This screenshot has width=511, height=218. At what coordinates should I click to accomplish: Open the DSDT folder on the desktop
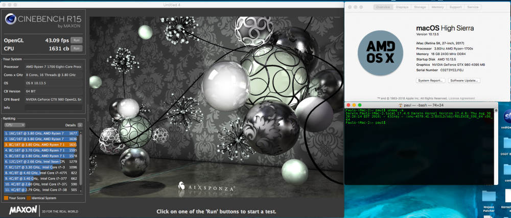507,143
